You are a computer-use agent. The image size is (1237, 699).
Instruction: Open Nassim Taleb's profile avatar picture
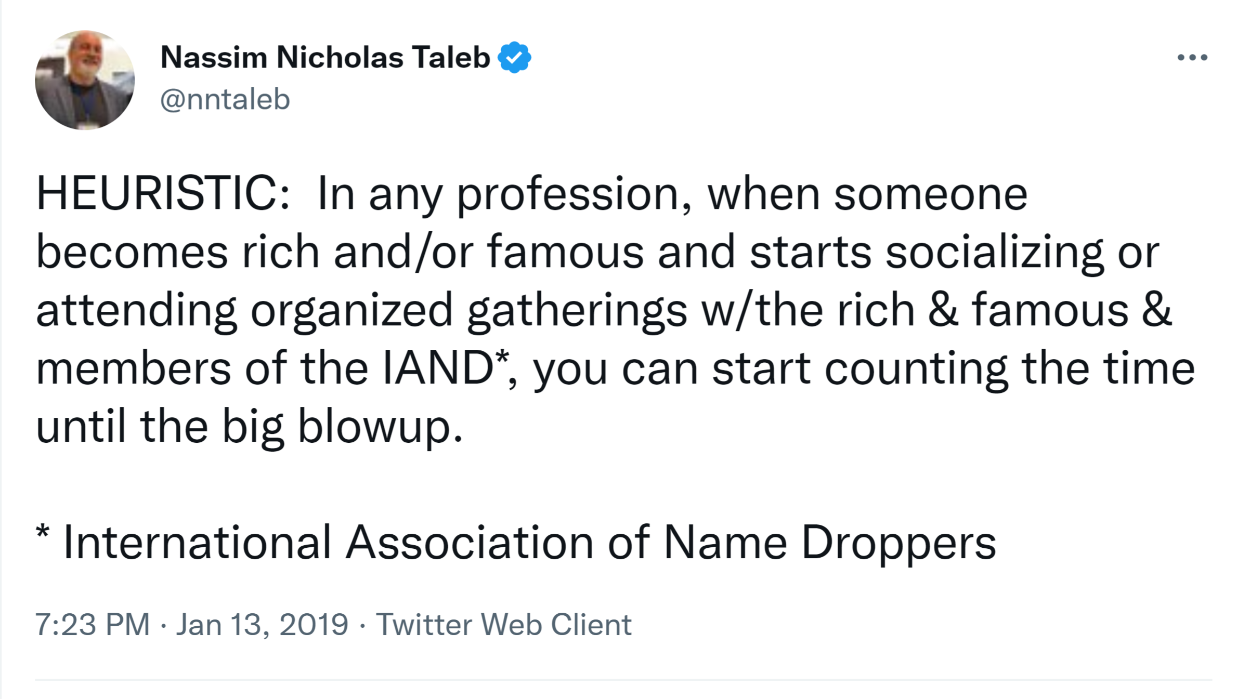click(85, 80)
